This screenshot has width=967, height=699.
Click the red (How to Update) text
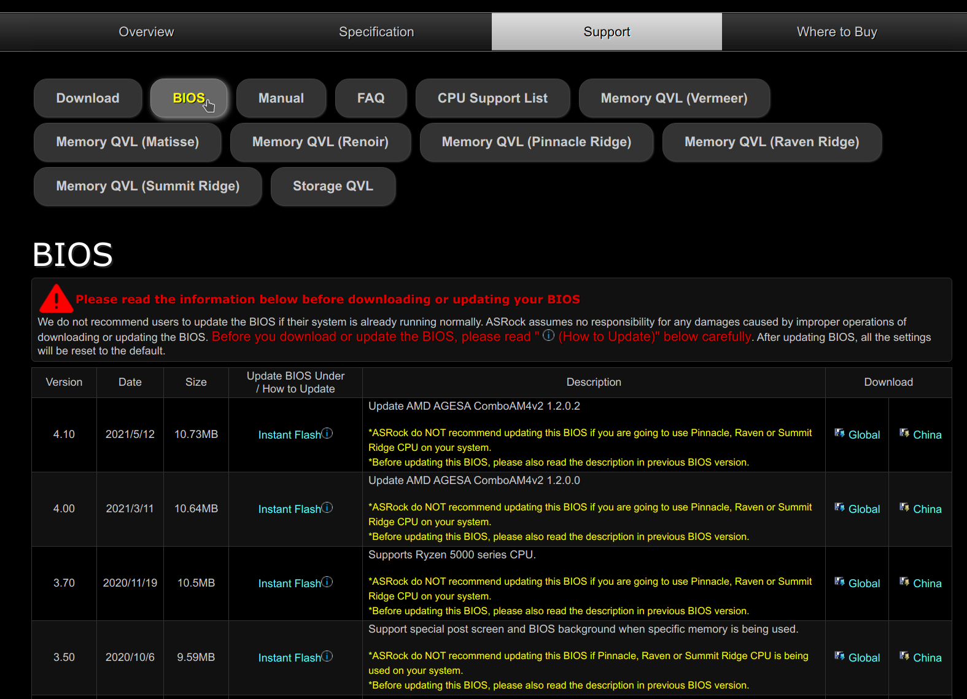click(x=607, y=337)
